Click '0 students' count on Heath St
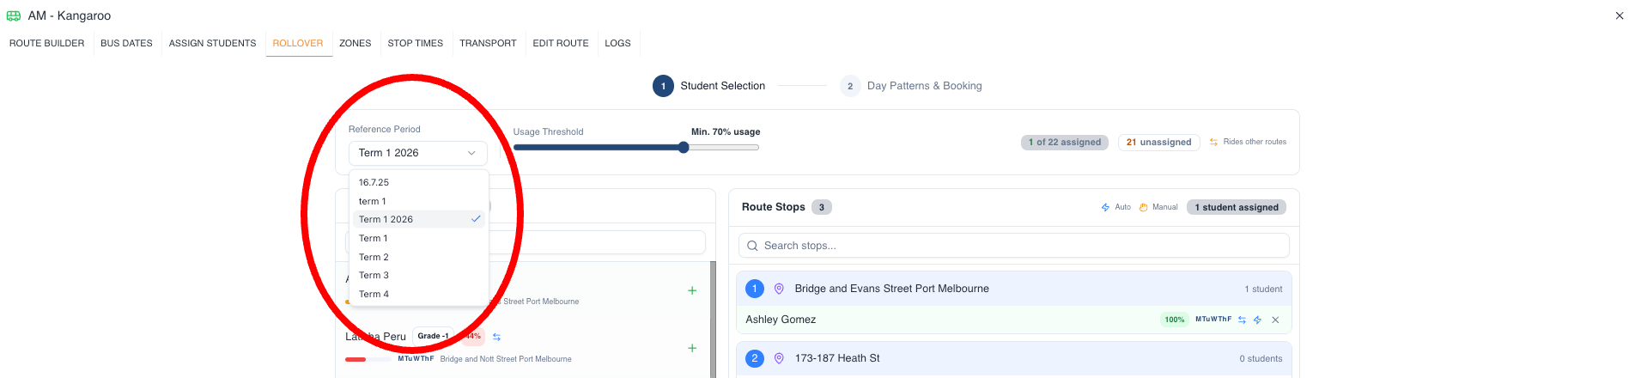 1261,358
